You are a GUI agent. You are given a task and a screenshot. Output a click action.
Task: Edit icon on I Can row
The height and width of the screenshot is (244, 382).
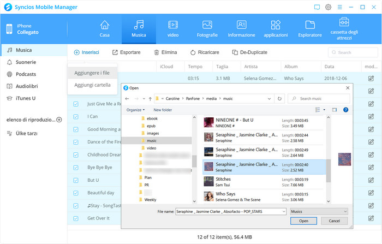point(371,116)
